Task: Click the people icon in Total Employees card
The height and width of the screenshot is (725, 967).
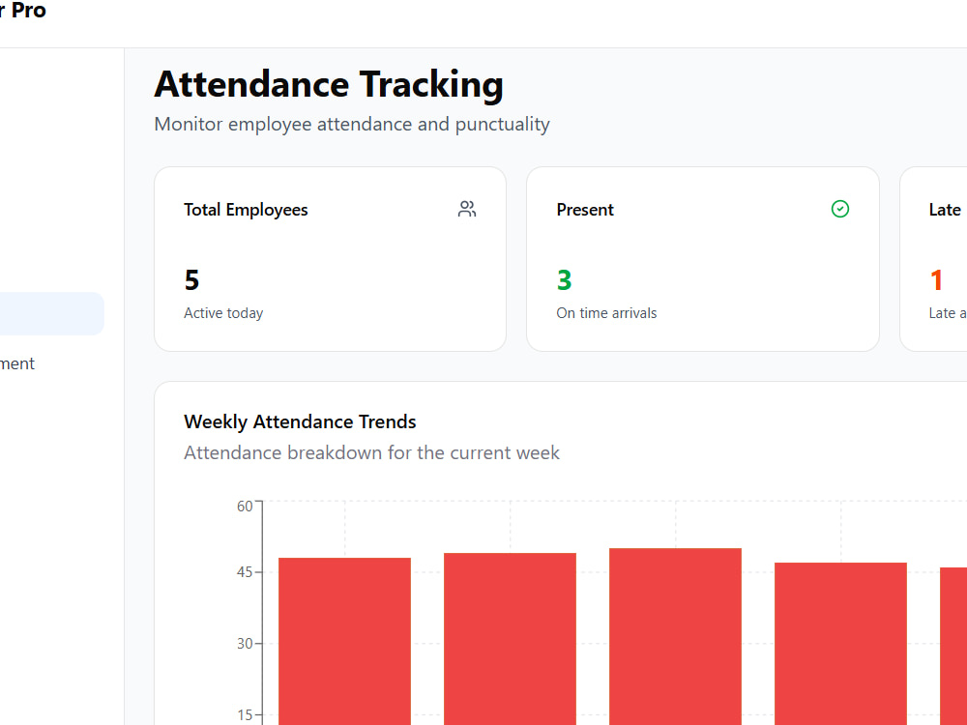Action: (467, 209)
